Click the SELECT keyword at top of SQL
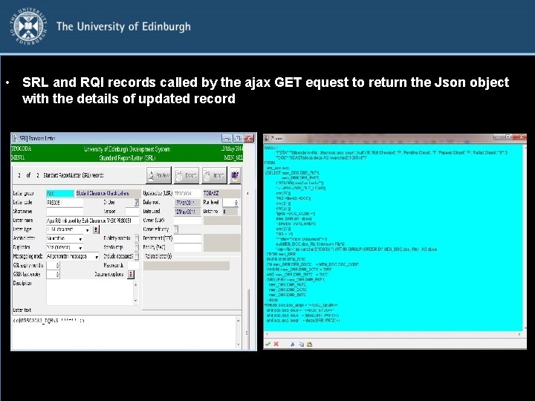 point(271,147)
